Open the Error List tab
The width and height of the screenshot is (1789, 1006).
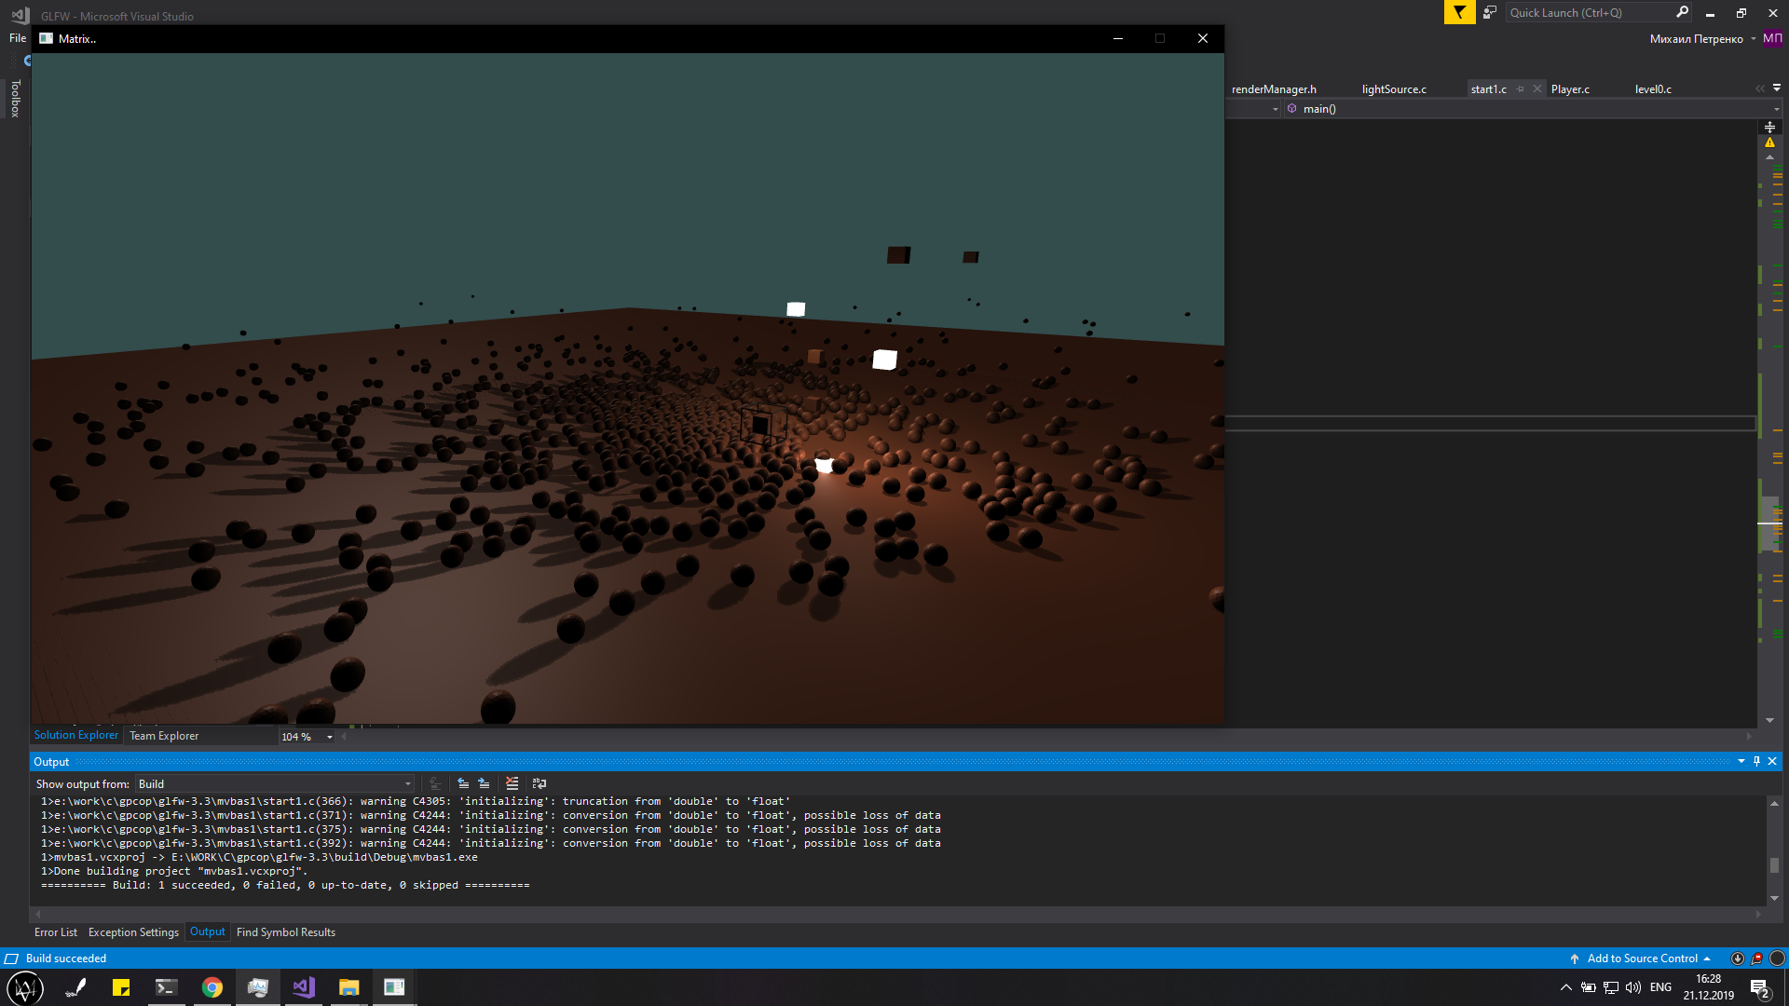56,931
